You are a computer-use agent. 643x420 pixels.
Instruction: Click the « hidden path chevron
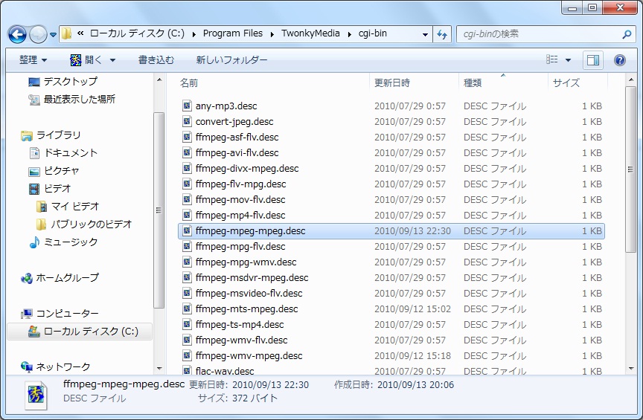[80, 33]
